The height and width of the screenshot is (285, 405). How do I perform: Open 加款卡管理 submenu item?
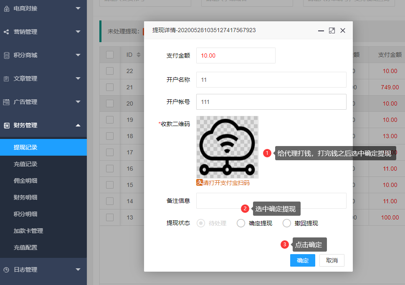[x=43, y=231]
